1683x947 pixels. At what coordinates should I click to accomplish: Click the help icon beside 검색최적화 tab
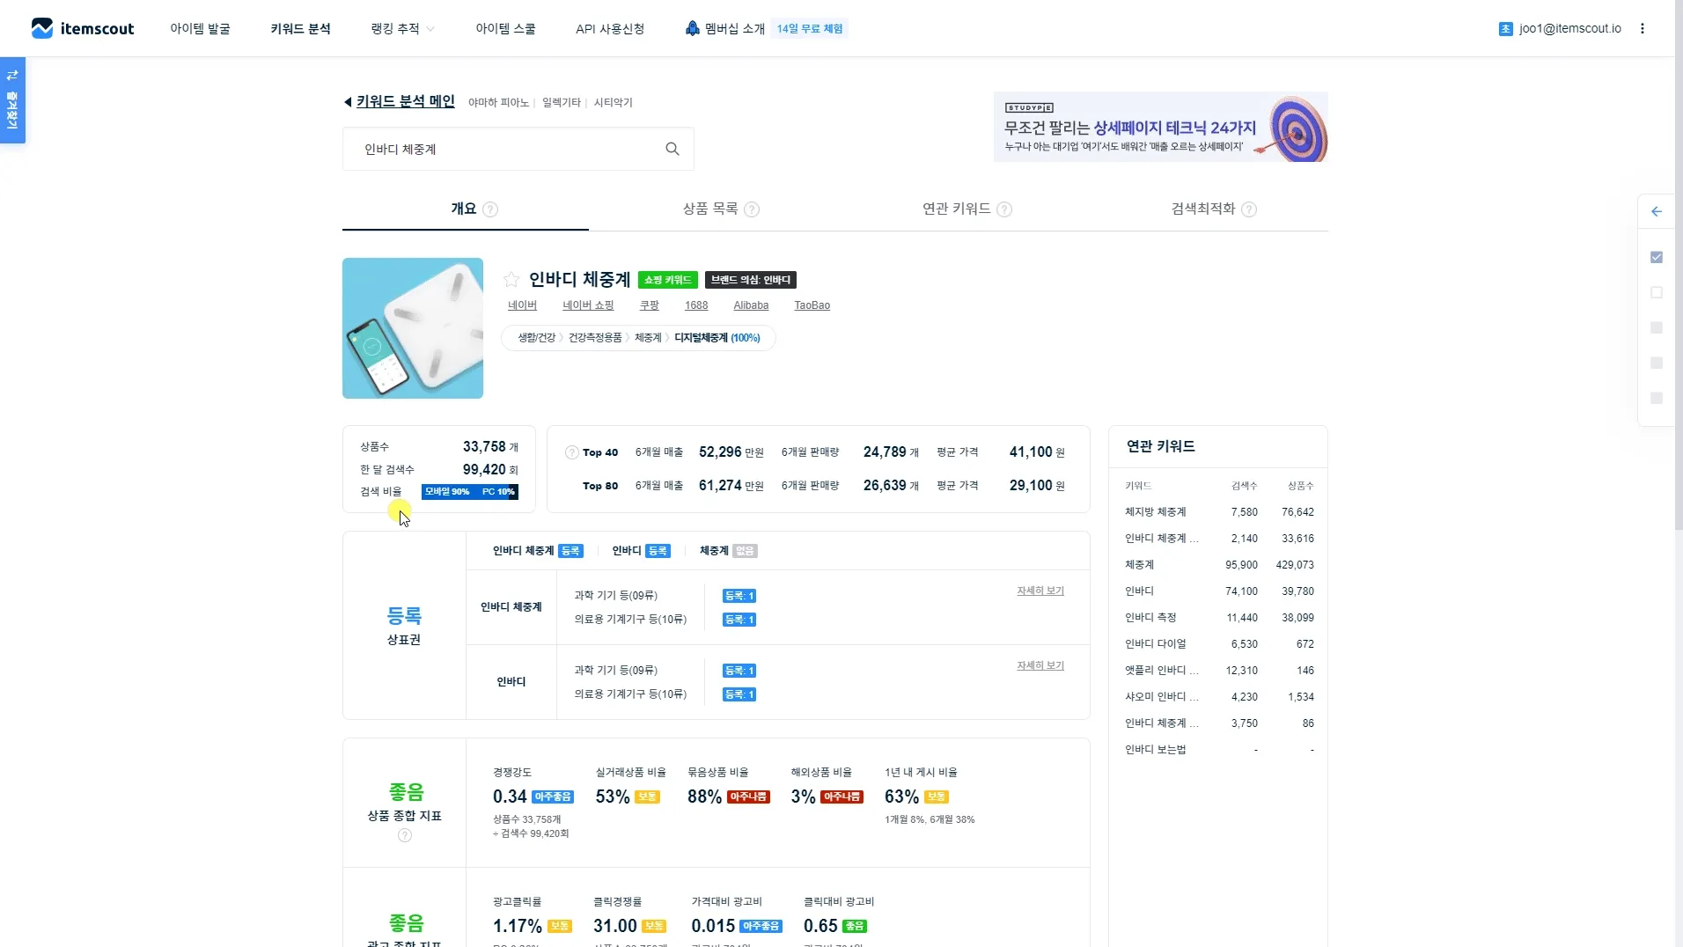[1249, 209]
